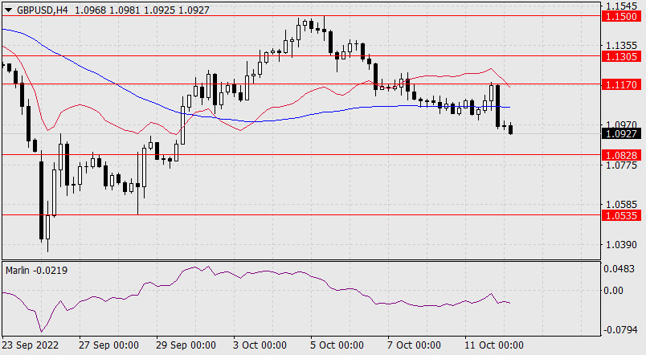This screenshot has width=646, height=355.
Task: Click the current price label 1.0927
Action: pos(622,134)
